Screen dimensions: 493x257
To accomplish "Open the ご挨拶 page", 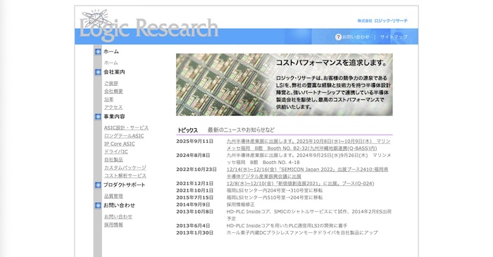I will tap(111, 83).
